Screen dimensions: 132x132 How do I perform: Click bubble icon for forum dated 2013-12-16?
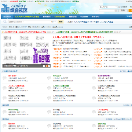[4, 98]
